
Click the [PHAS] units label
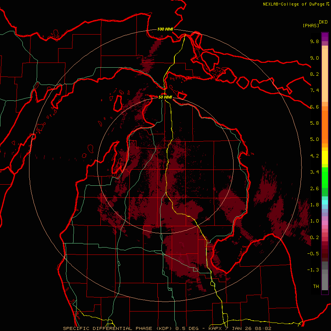(311, 26)
